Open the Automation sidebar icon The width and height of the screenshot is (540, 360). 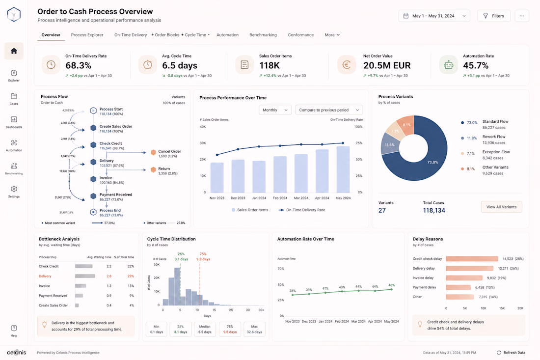(x=14, y=142)
